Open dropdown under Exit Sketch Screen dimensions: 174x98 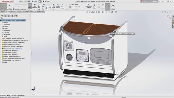pos(30,10)
